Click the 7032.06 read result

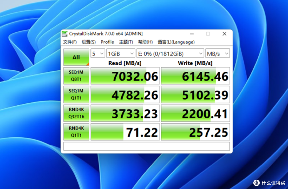click(x=125, y=76)
